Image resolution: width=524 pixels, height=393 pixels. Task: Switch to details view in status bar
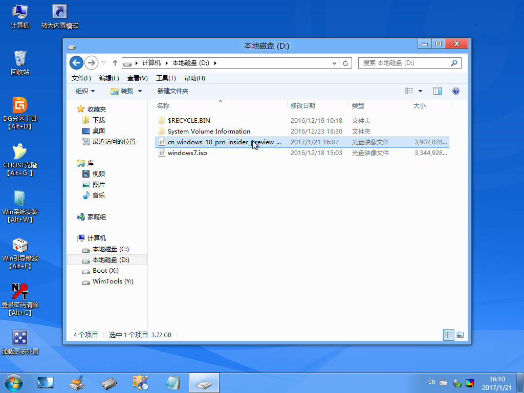(448, 335)
